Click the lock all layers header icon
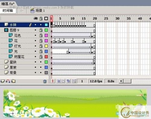The image size is (151, 119). pos(41,18)
